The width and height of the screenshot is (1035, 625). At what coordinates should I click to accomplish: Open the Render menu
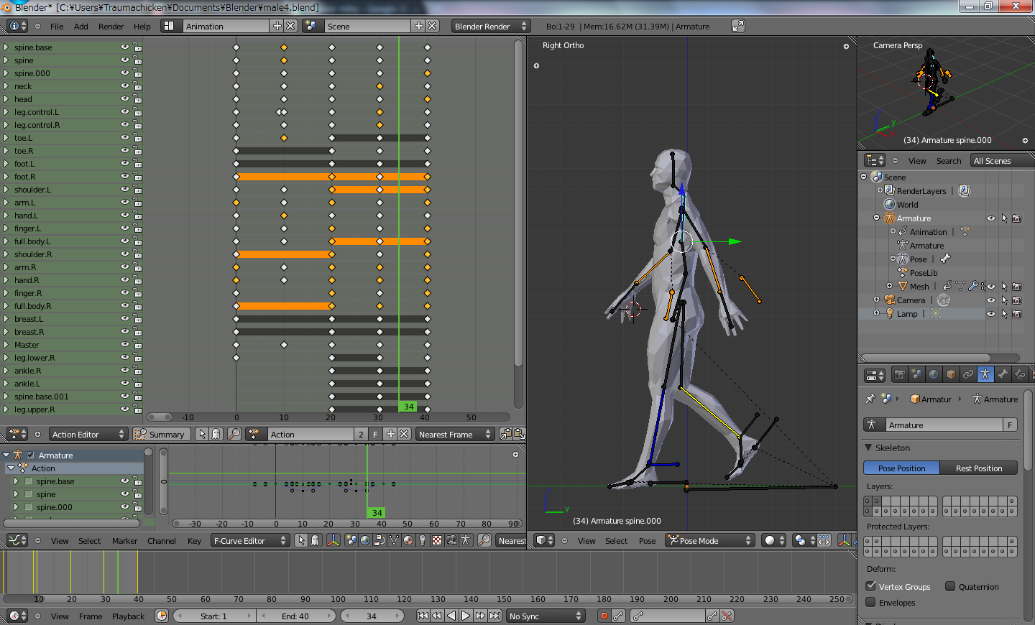(x=111, y=27)
